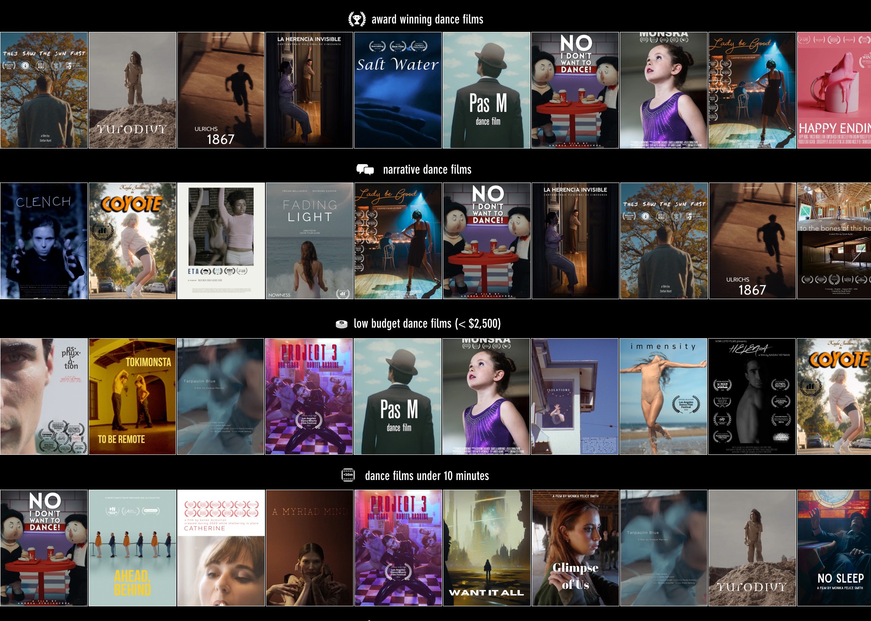Open the Glimpse of Us poster

tap(575, 548)
